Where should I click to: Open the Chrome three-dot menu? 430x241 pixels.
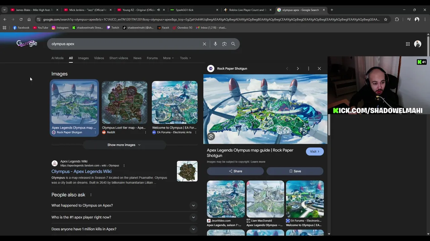click(425, 19)
